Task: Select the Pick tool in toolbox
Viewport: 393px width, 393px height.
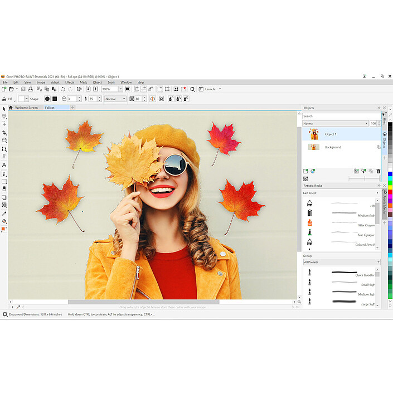Action: [x=4, y=109]
